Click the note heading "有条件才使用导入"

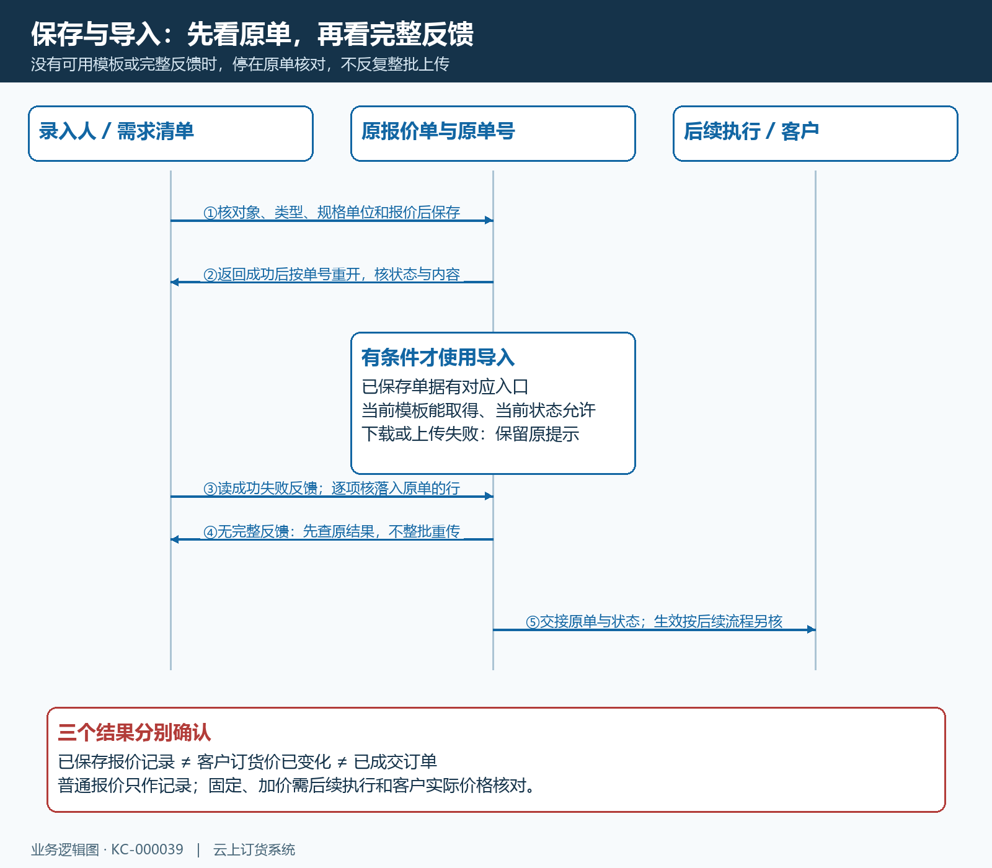pyautogui.click(x=438, y=358)
